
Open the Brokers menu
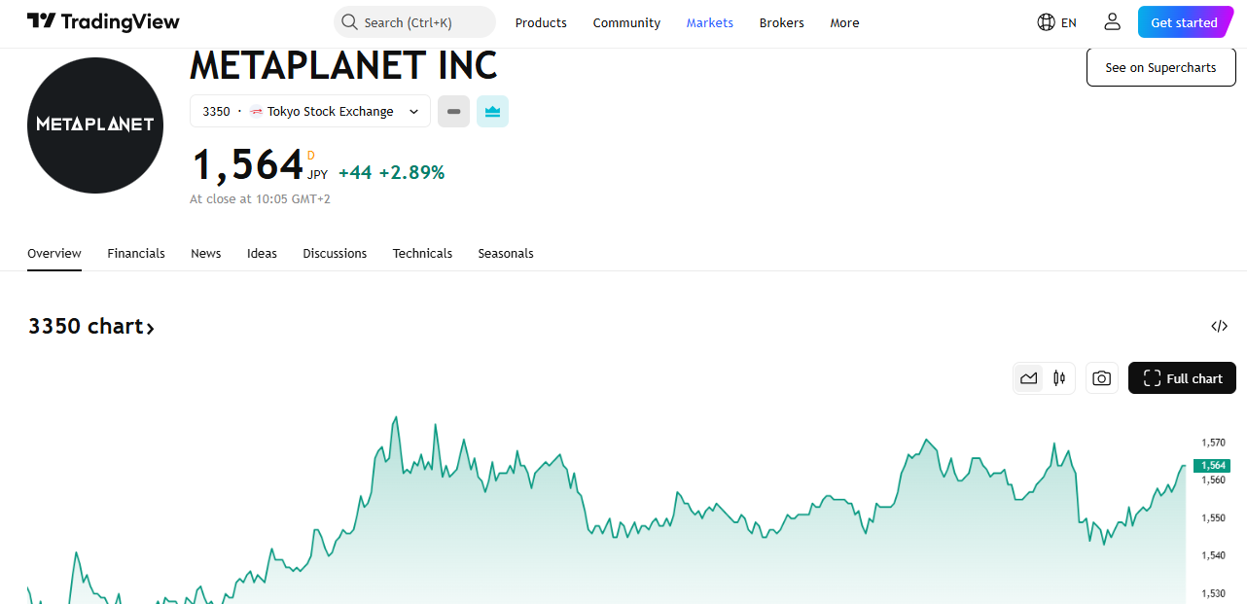(x=782, y=22)
